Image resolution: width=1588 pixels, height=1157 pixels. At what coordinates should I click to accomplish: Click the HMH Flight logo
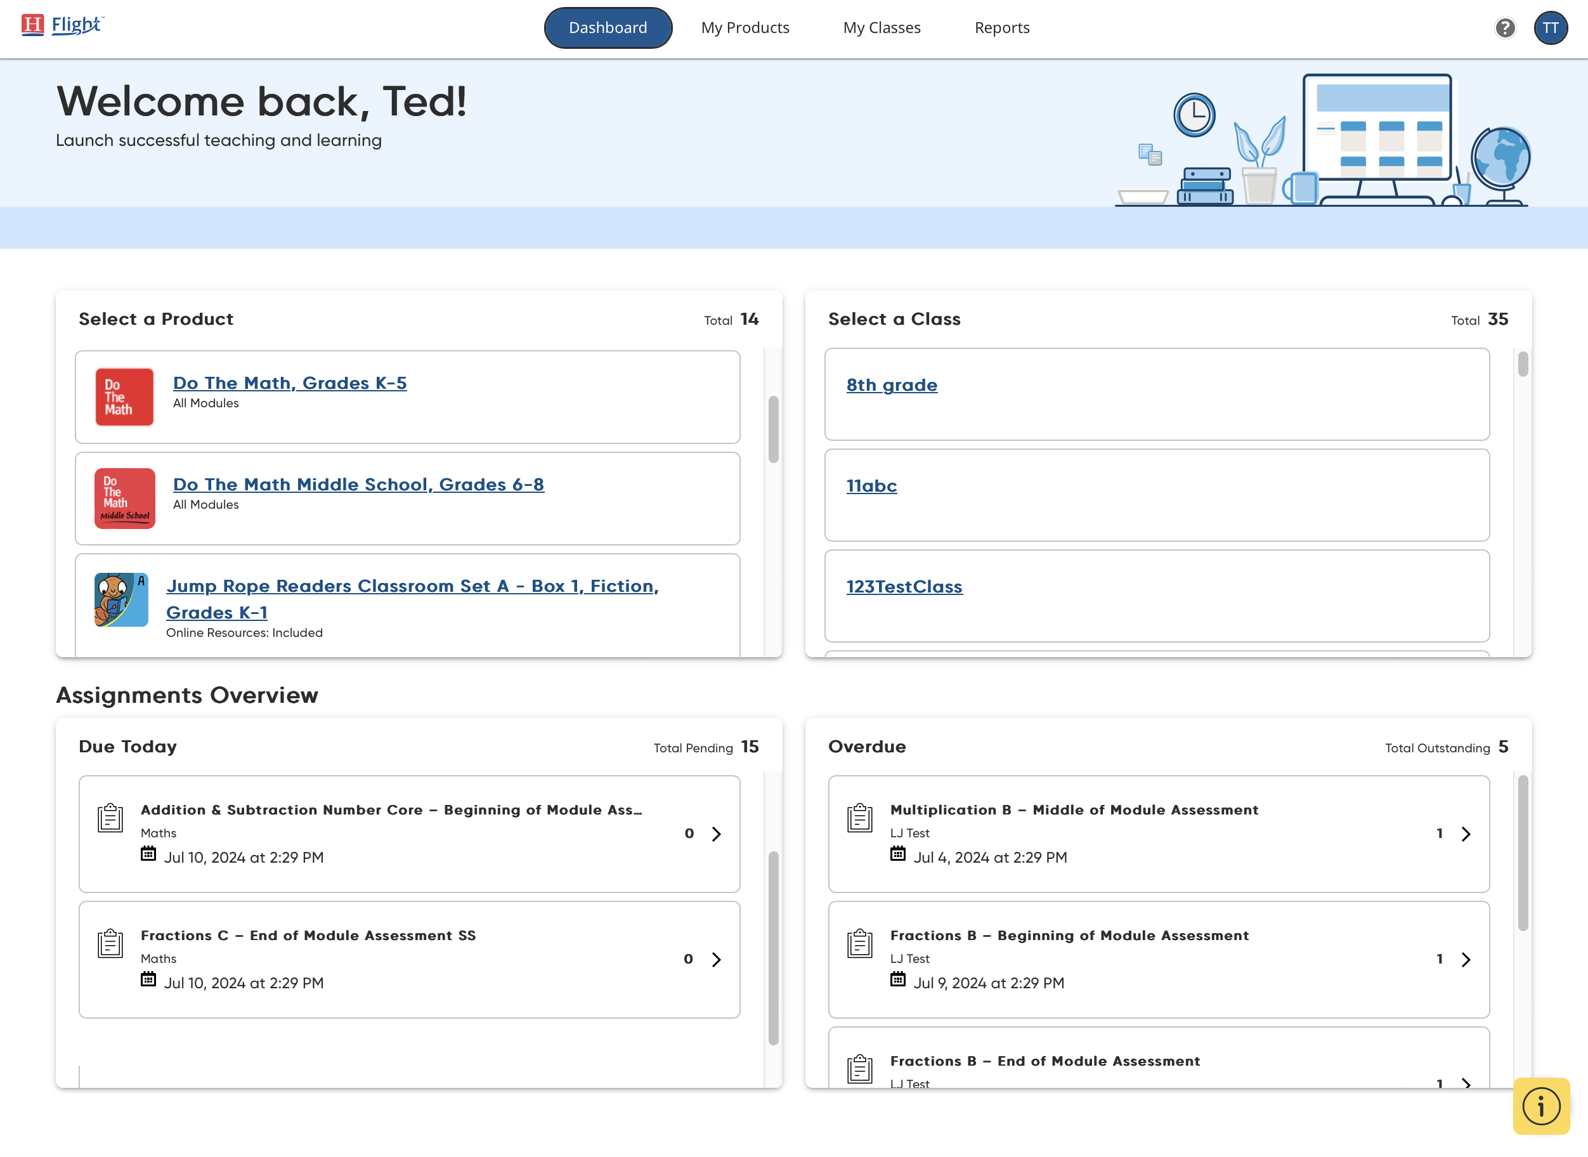pyautogui.click(x=62, y=25)
